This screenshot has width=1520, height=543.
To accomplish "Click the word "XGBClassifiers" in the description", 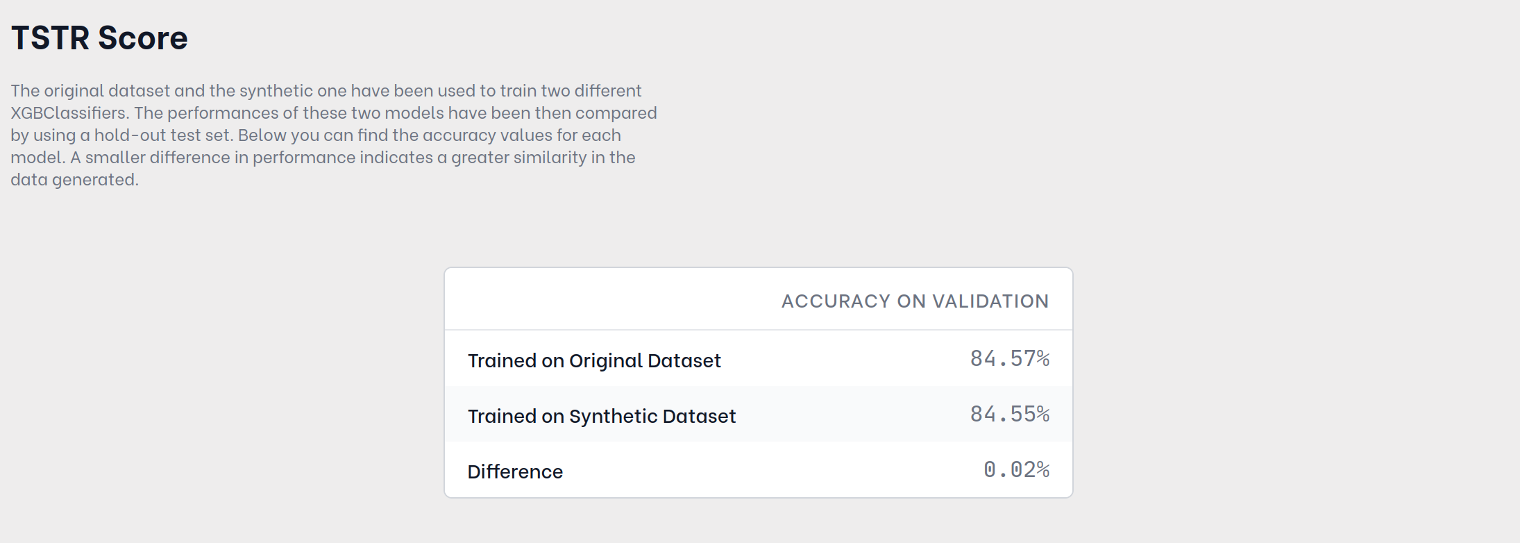I will click(x=69, y=113).
